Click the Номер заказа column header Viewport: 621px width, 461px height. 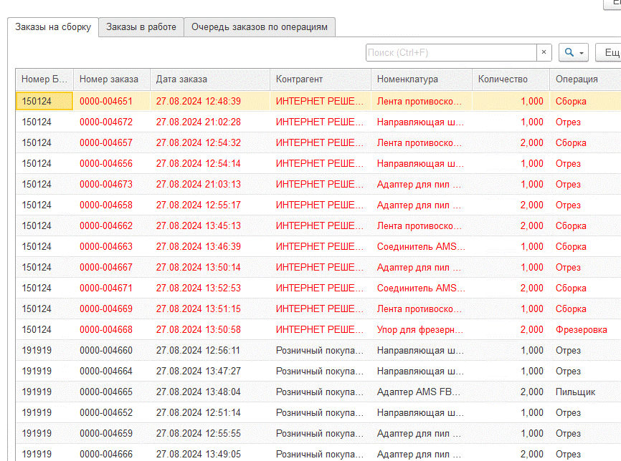(x=111, y=79)
